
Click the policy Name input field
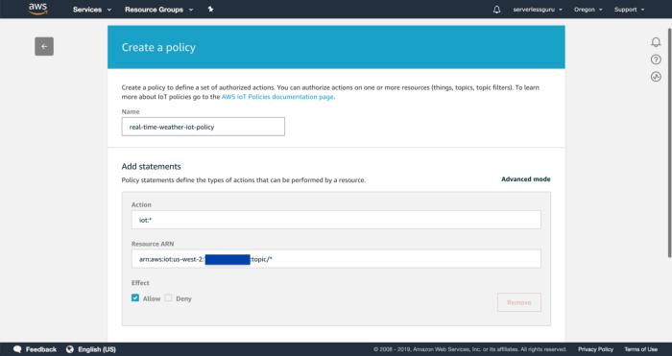(204, 127)
